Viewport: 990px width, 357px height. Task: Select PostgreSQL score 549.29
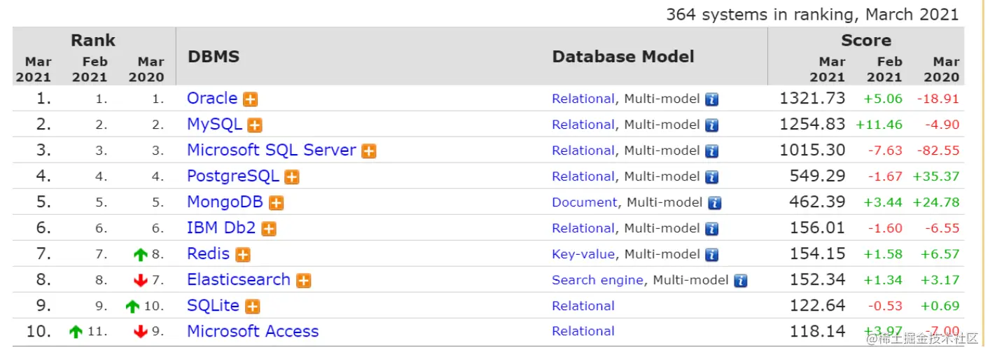coord(818,176)
